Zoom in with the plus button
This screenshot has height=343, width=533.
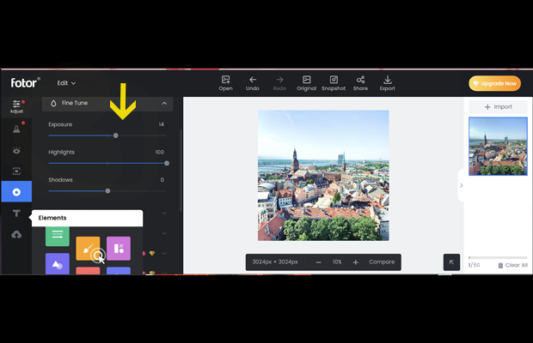355,262
